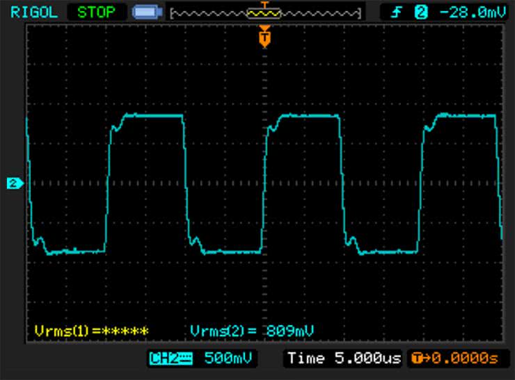Screen dimensions: 515x380
Task: Click the 0.0000s horizontal offset value
Action: pos(464,358)
